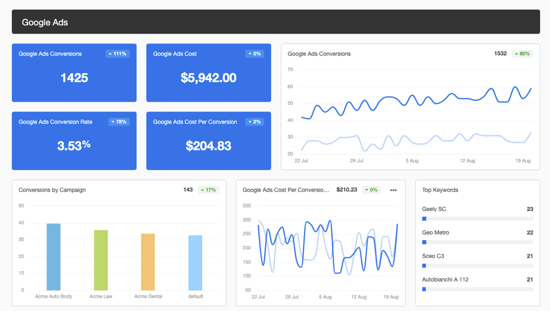Click the Acme Law axis label
This screenshot has height=311, width=550.
(101, 297)
